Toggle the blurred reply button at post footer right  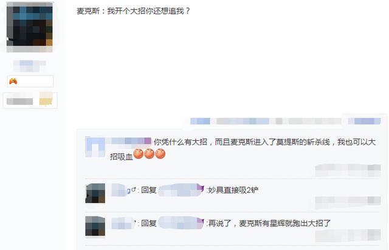tap(365, 121)
